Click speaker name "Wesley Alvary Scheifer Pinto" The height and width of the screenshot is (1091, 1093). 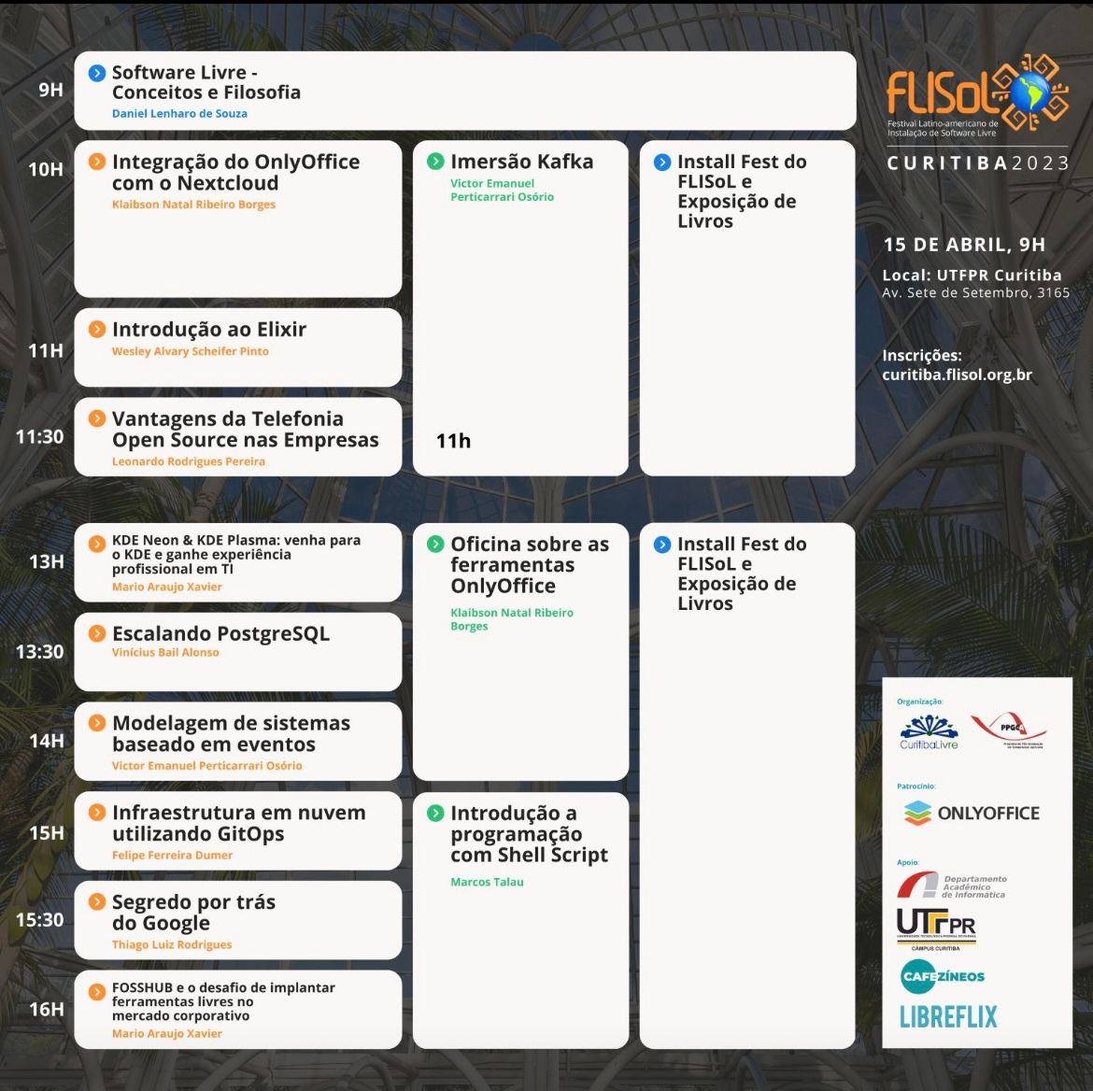(x=191, y=351)
